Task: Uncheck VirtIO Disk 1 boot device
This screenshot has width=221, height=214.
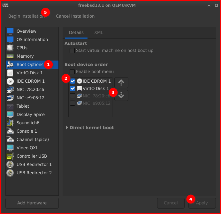Action: [72, 88]
